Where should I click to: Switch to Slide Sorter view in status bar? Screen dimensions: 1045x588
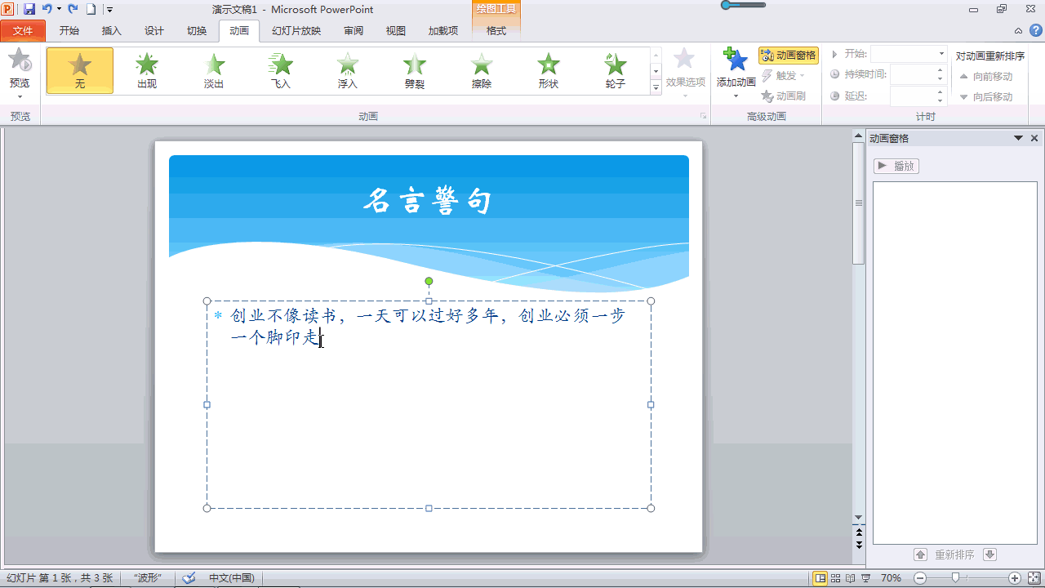tap(835, 577)
